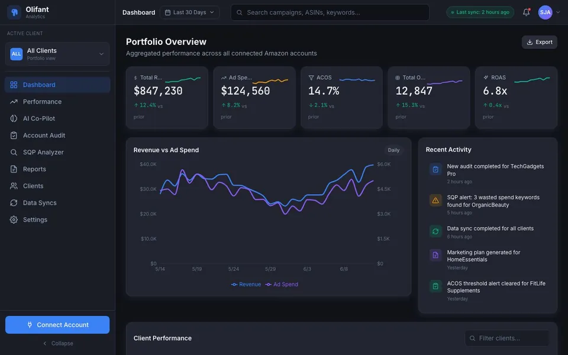Click the sync icon beside Data sync completed
Screen dimensions: 568x355
click(435, 231)
